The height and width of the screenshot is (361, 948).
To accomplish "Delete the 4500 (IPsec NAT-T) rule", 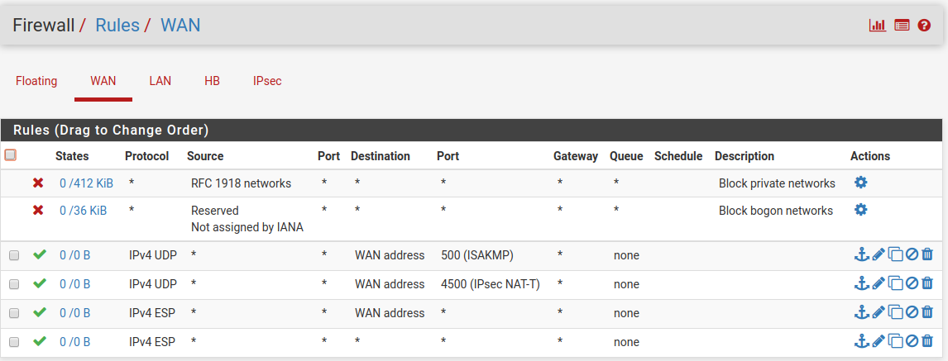I will (x=927, y=283).
